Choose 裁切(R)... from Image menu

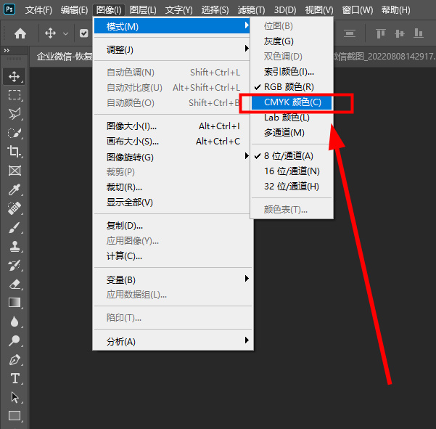click(x=172, y=187)
